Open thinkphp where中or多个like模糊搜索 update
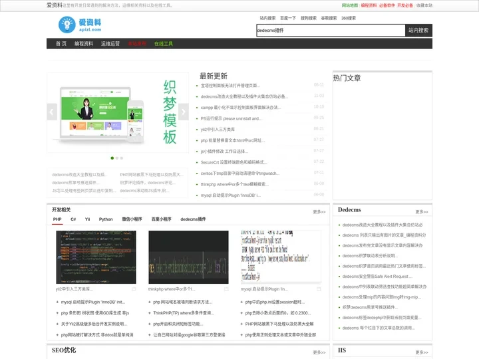This screenshot has width=479, height=359. 235,184
